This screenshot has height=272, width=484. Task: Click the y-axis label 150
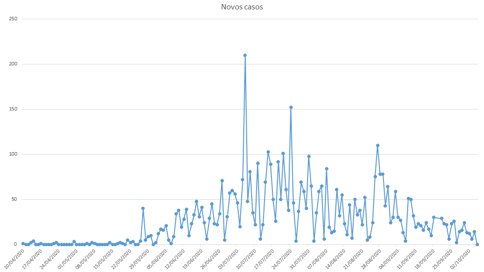click(x=13, y=109)
